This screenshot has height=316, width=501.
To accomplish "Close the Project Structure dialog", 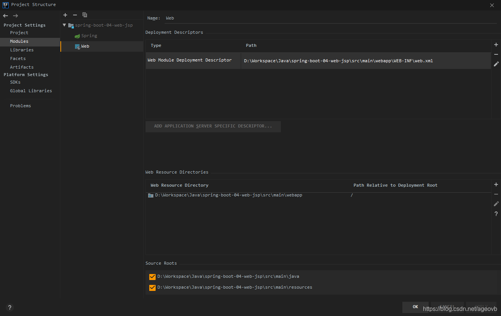I will [492, 5].
